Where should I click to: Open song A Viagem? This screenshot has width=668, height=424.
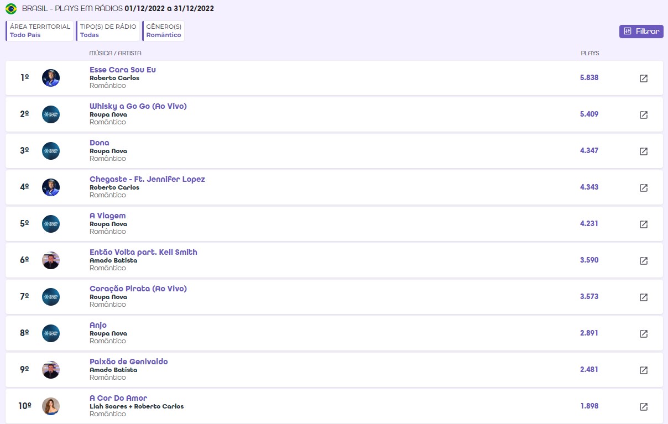[108, 216]
